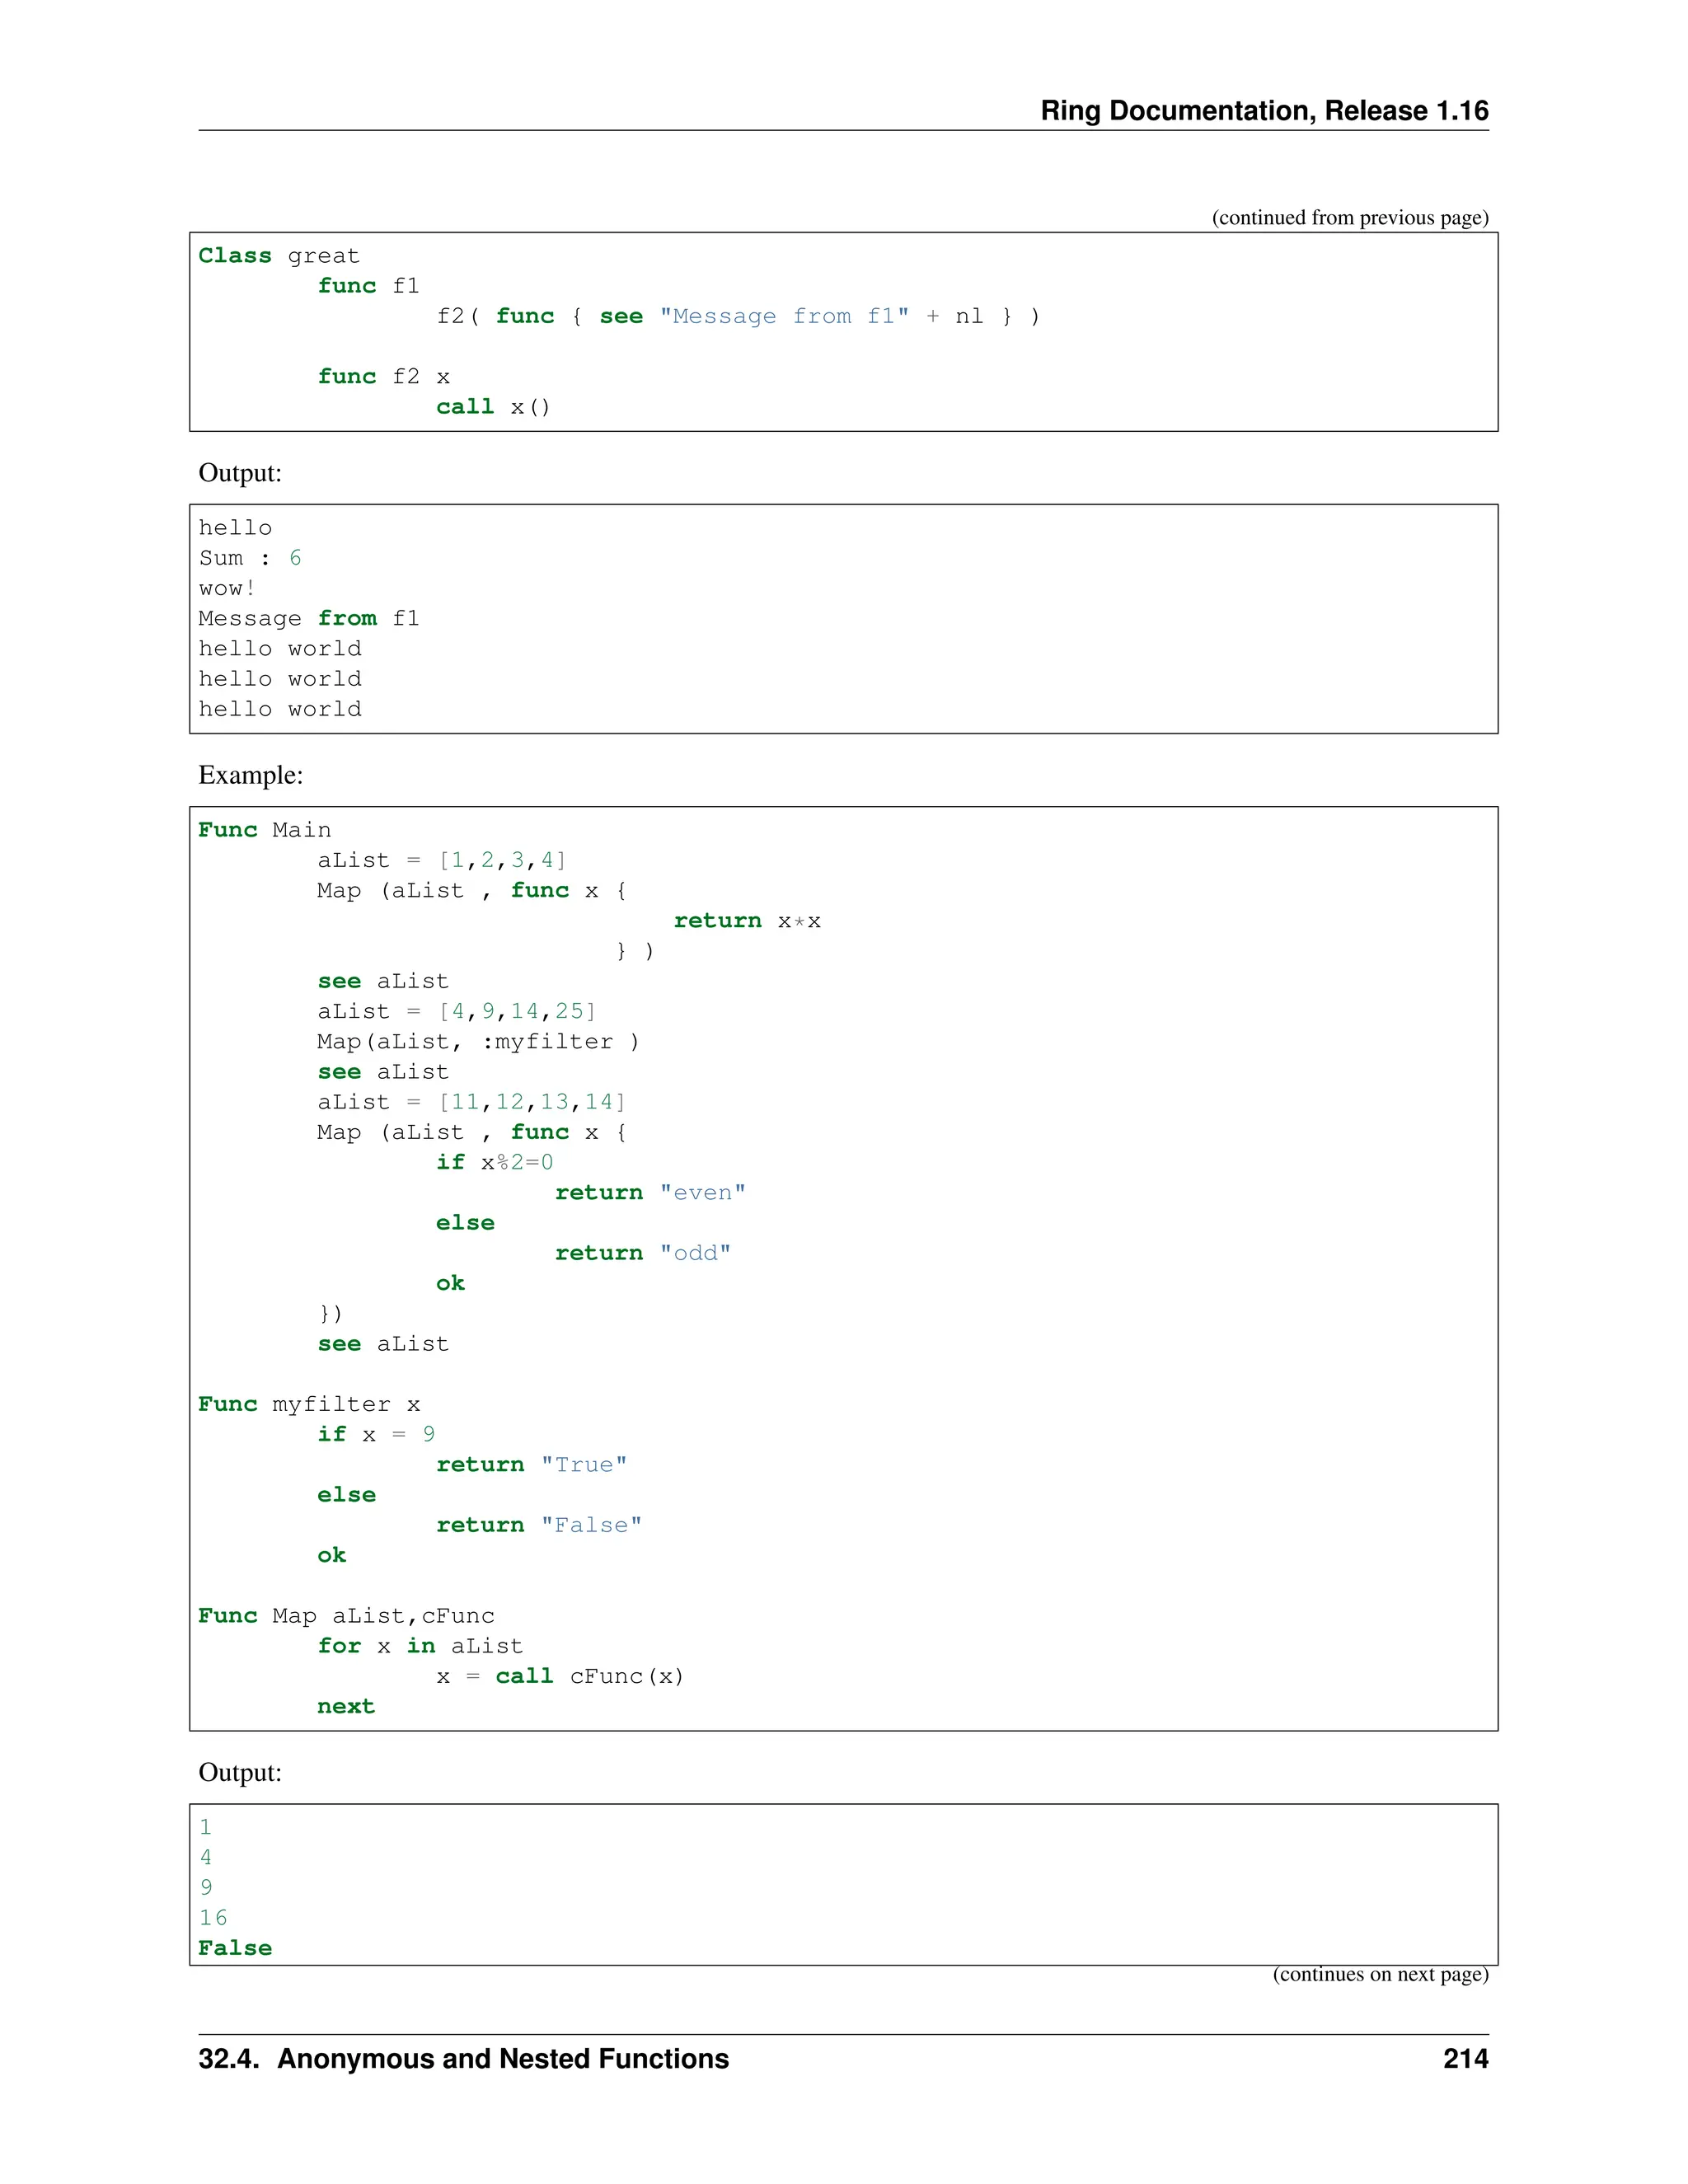The width and height of the screenshot is (1688, 2184).
Task: Click the return "False" statement
Action: click(x=538, y=1525)
